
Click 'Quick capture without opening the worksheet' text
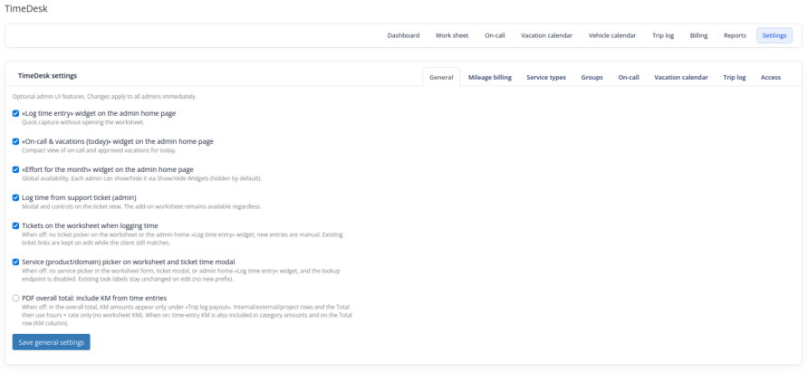[x=83, y=122]
